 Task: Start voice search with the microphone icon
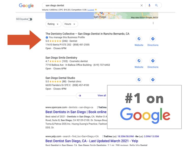point(149,5)
